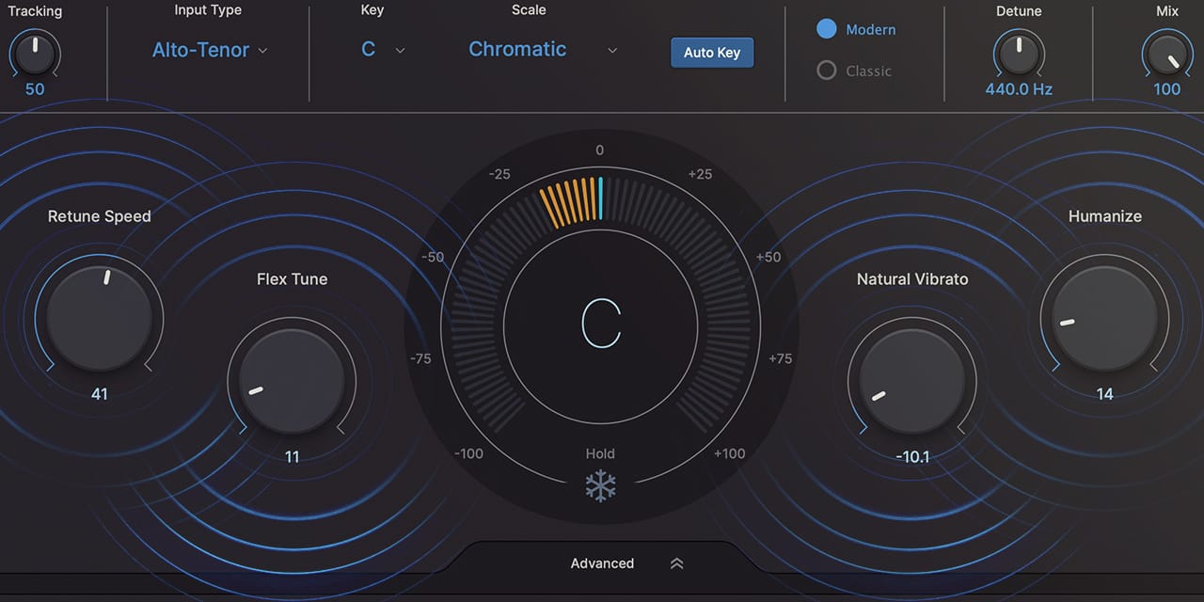Click the Detune value of 440.0 Hz
Screen dimensions: 1204x602
pyautogui.click(x=1019, y=88)
